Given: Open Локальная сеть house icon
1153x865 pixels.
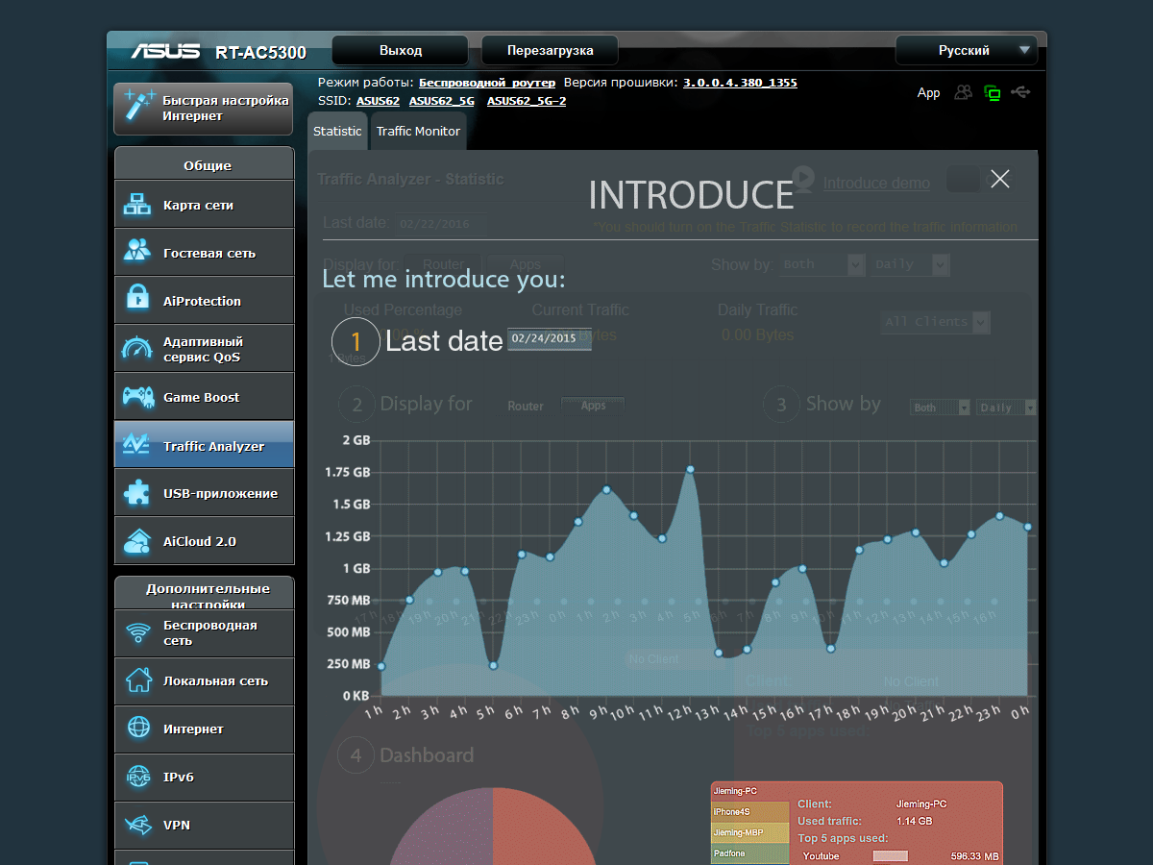Looking at the screenshot, I should (x=138, y=680).
